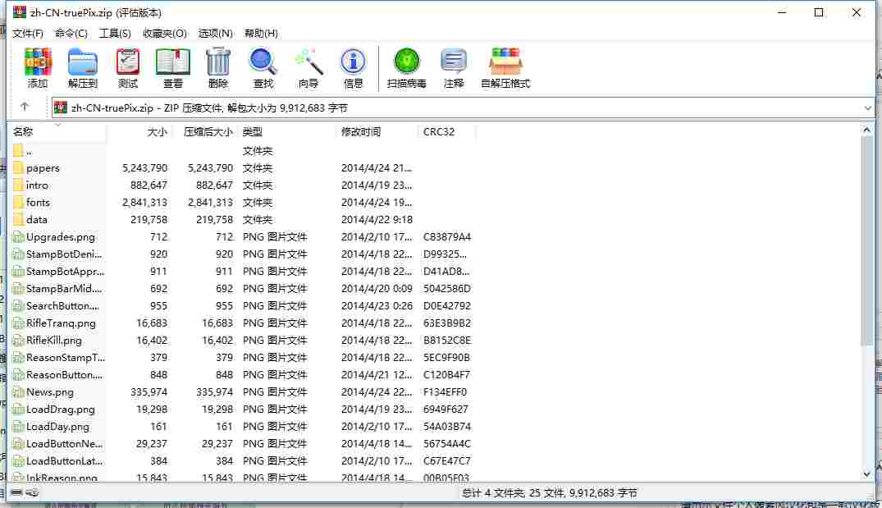Select Upgrades.png file icon
Image resolution: width=882 pixels, height=508 pixels.
point(18,237)
